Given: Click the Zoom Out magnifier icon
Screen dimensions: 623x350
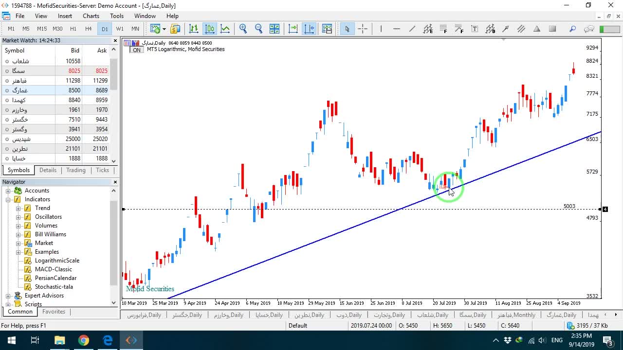Looking at the screenshot, I should coord(258,29).
